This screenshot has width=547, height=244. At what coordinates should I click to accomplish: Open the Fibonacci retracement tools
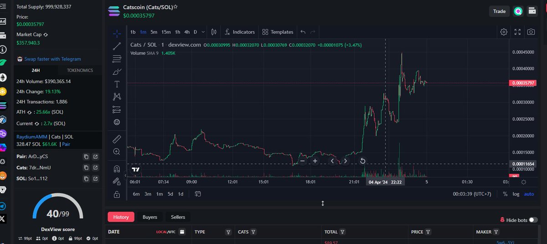[117, 59]
